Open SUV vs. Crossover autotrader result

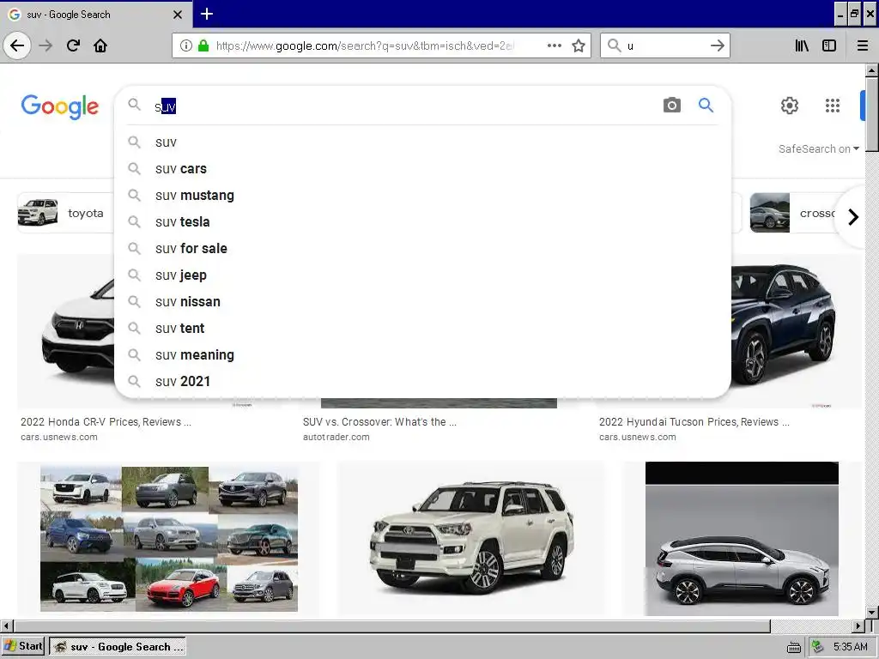(x=379, y=422)
